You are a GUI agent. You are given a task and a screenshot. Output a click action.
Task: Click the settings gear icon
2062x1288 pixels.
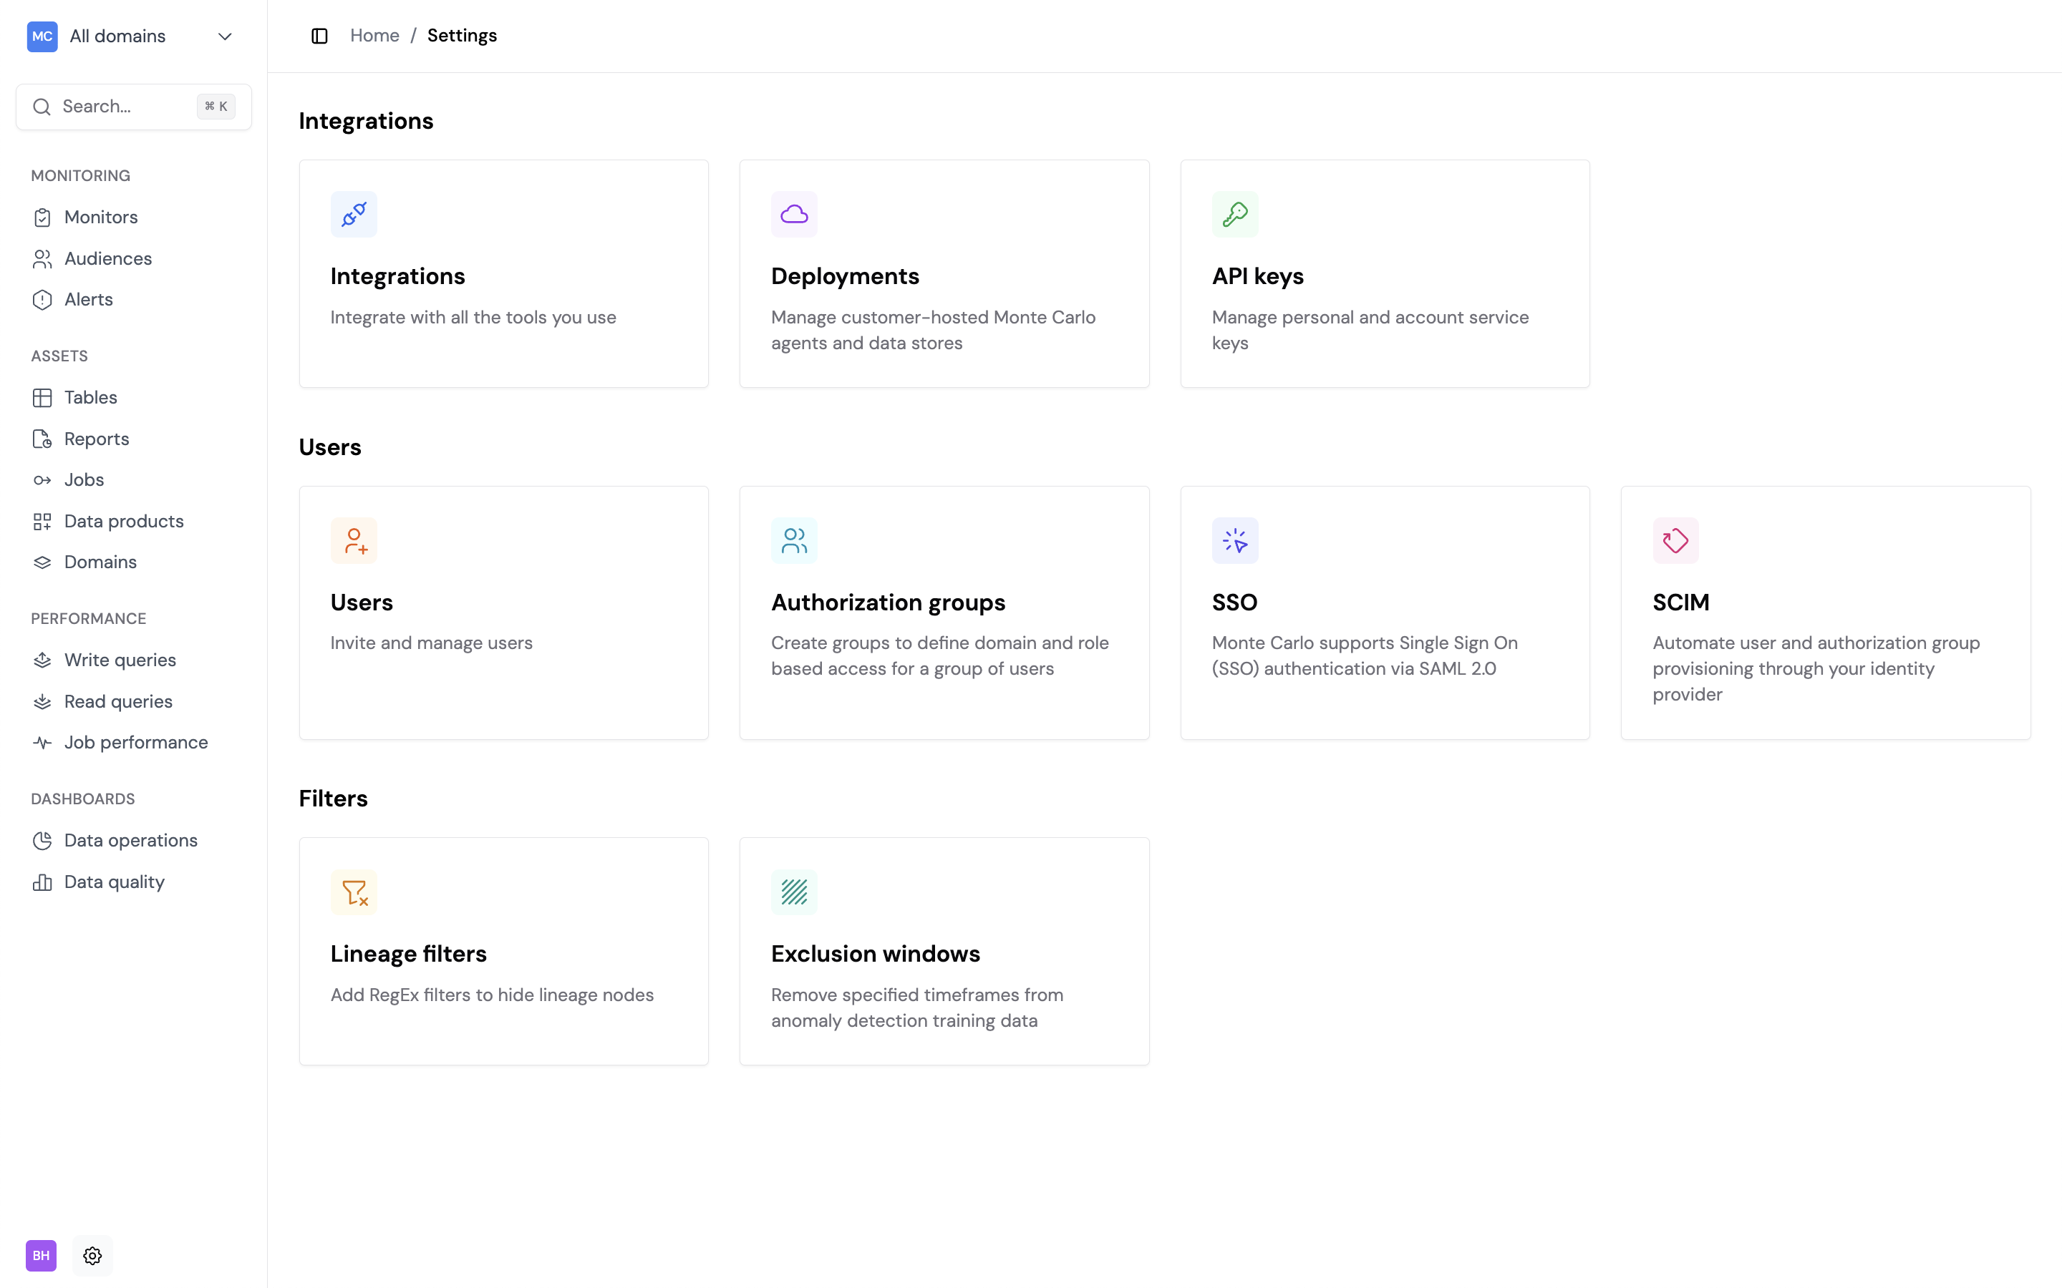[x=92, y=1256]
